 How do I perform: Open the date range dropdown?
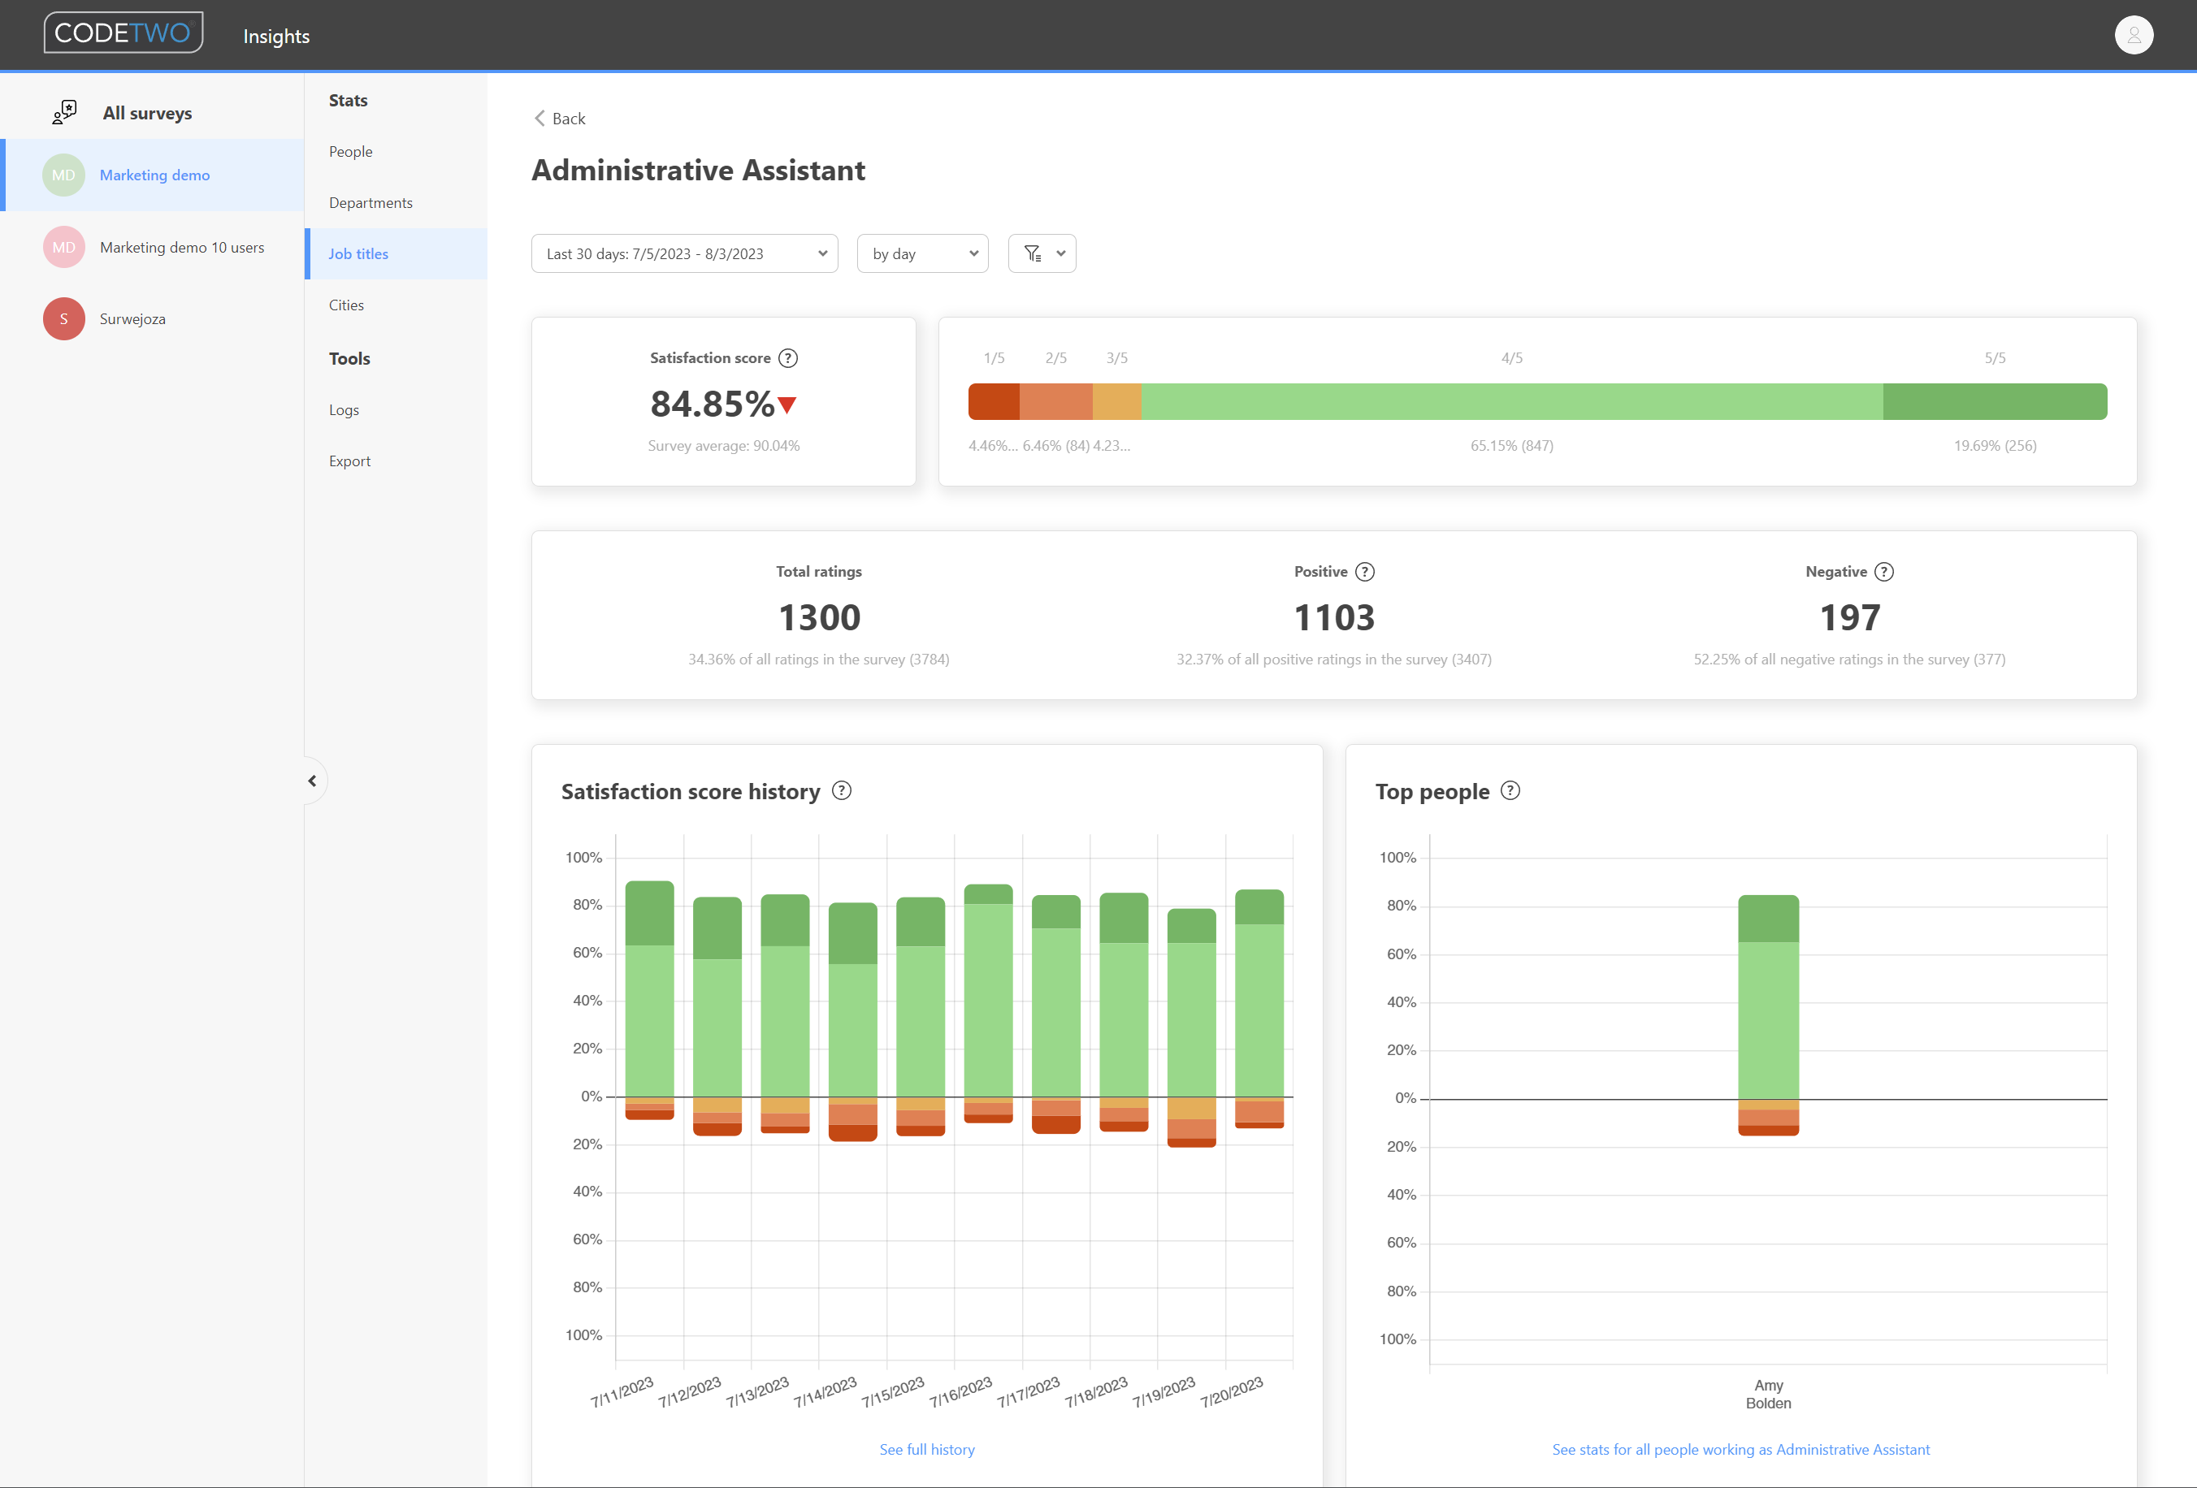[683, 253]
